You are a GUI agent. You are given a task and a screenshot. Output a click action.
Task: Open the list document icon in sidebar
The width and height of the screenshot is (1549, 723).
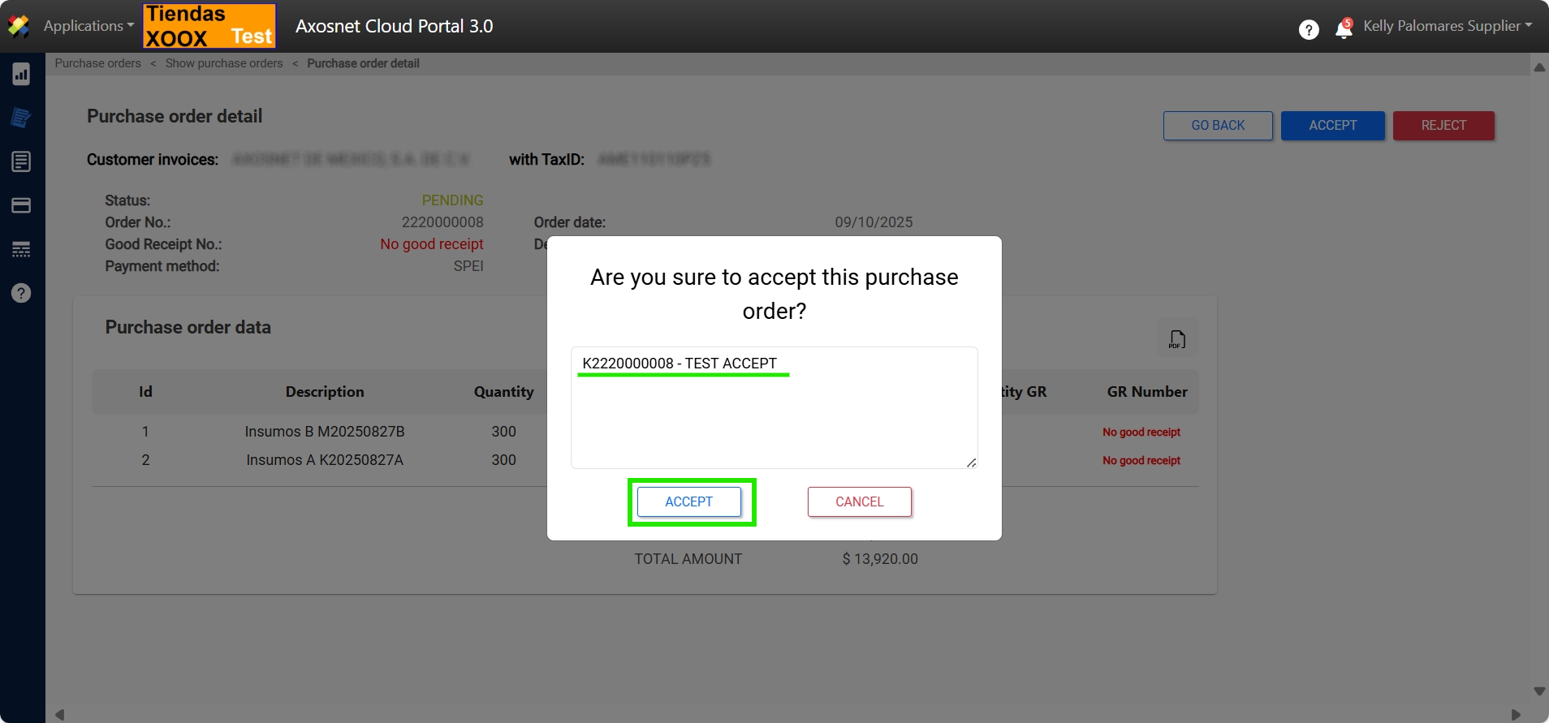21,161
